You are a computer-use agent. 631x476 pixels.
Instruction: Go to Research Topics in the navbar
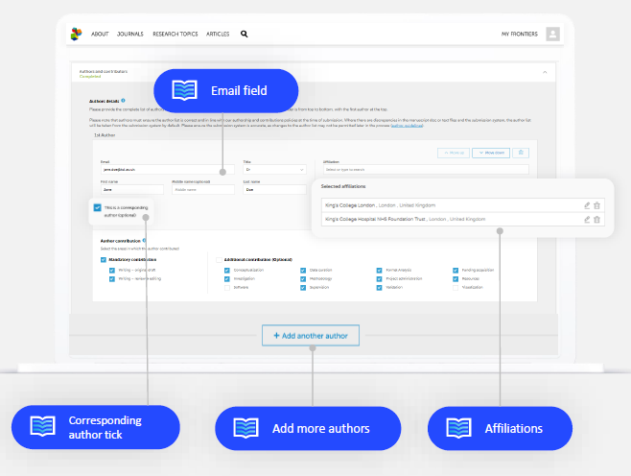tap(175, 34)
